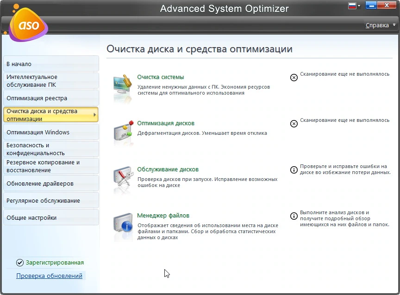Screen dimensions: 400x295
Task: Open the Оптимизация дисков link
Action: click(166, 123)
